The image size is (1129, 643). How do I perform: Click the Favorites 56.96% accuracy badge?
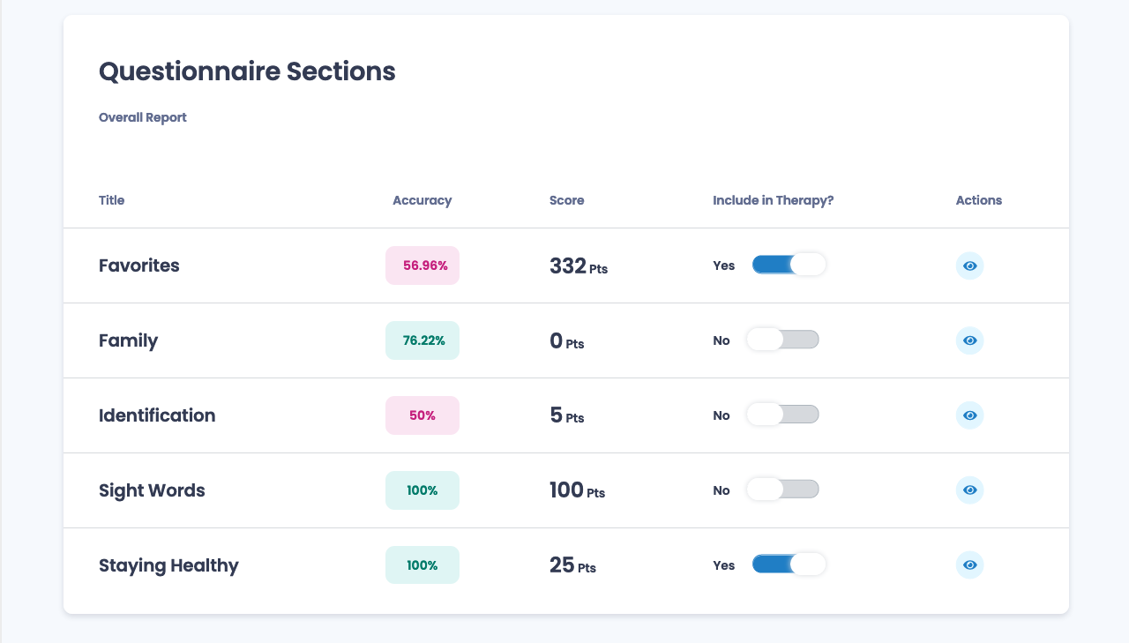(x=422, y=265)
